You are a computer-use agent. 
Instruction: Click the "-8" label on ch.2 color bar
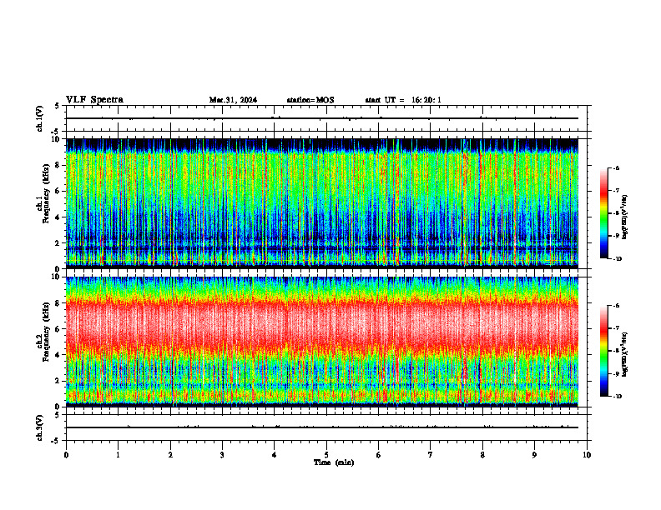point(616,351)
